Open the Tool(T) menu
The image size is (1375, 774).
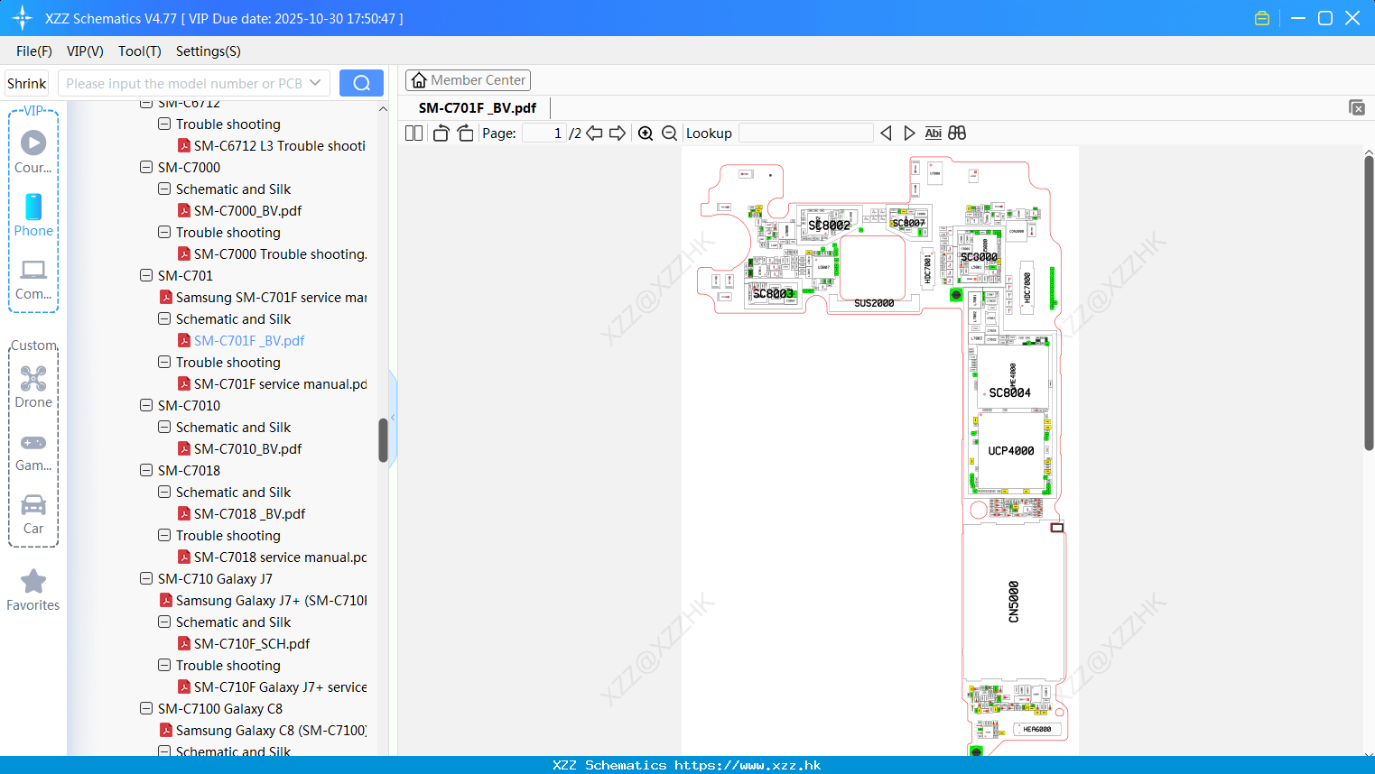point(140,51)
